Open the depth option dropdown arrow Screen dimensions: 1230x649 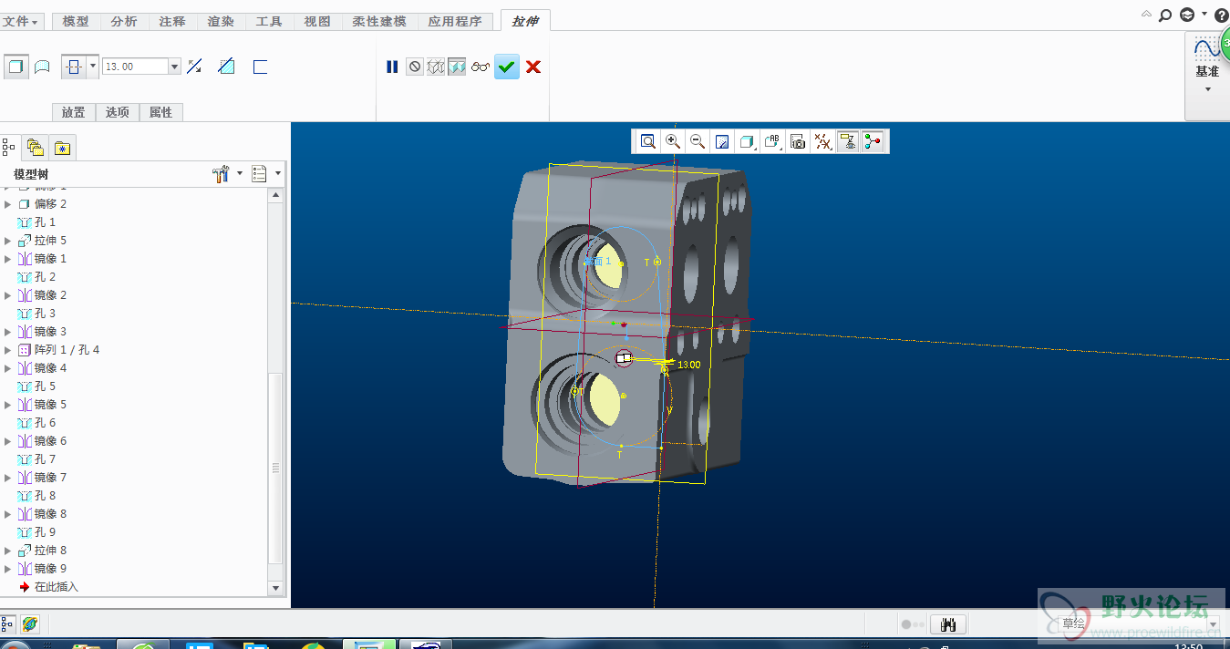93,67
